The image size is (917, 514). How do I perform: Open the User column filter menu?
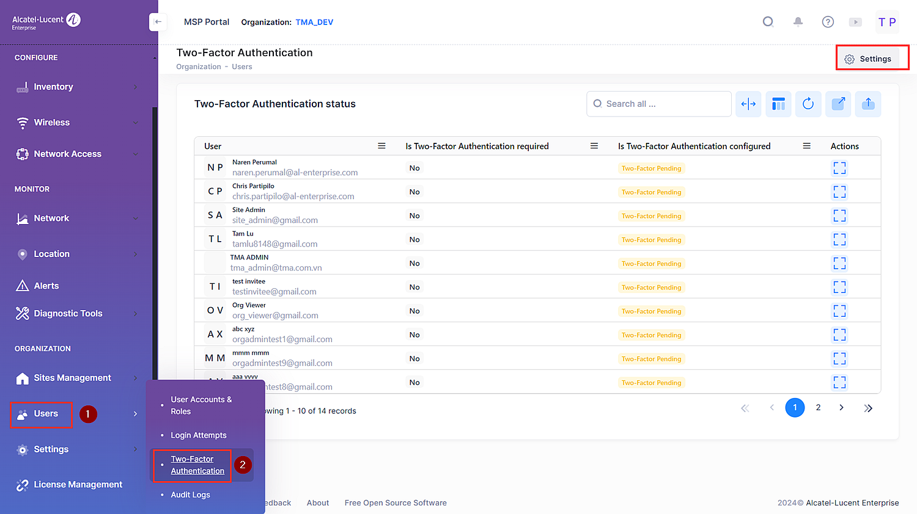(381, 146)
